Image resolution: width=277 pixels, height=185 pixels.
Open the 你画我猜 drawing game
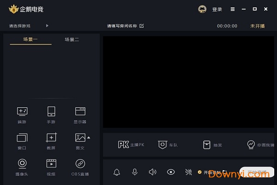(x=260, y=145)
